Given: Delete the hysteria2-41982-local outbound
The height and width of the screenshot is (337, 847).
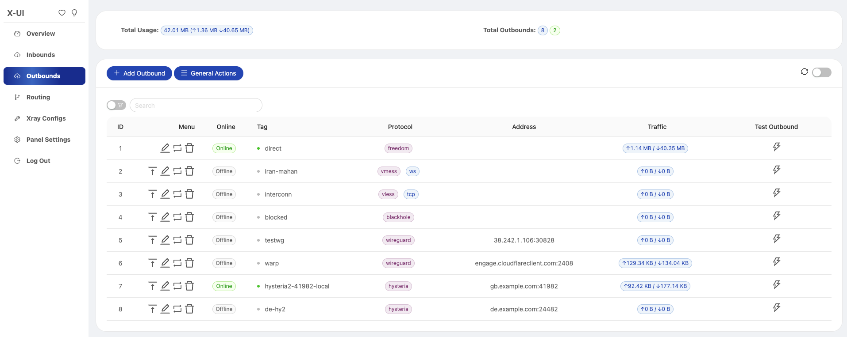Looking at the screenshot, I should (189, 286).
